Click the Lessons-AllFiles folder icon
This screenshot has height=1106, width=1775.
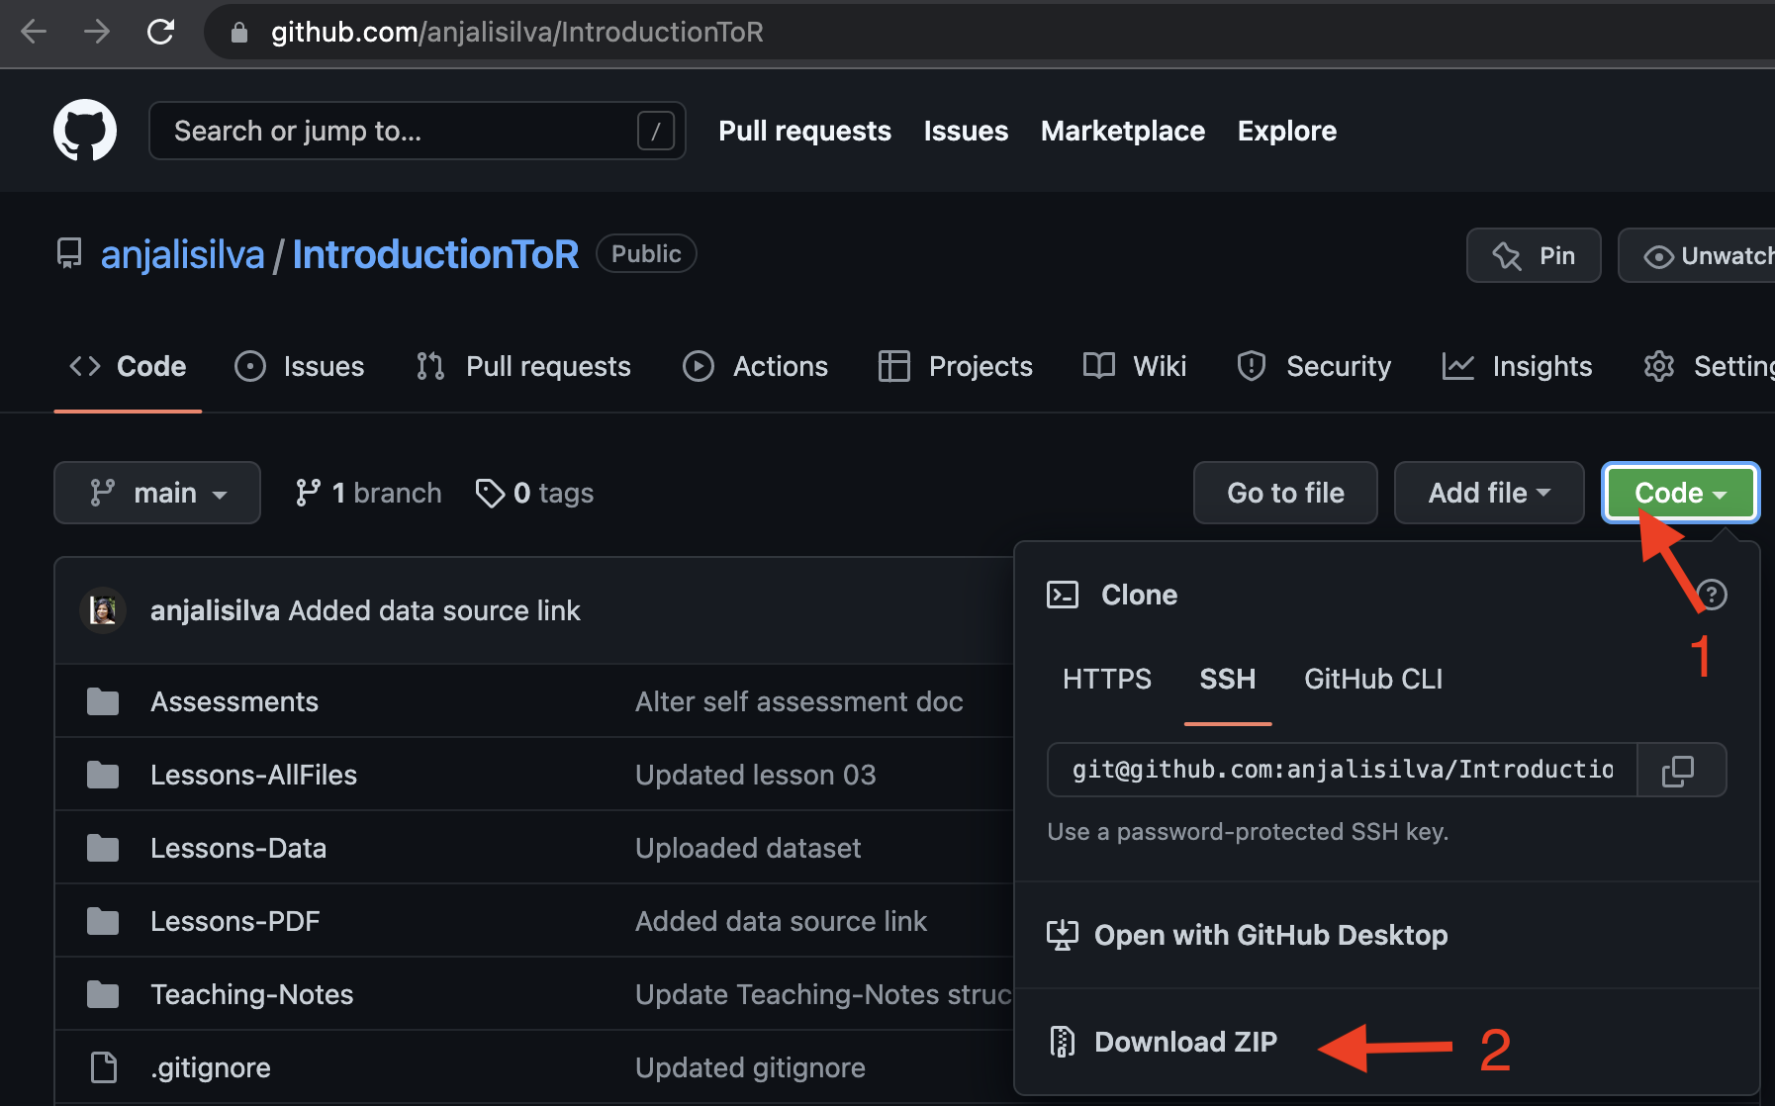(x=103, y=775)
